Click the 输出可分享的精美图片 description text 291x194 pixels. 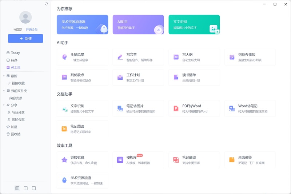(141, 112)
